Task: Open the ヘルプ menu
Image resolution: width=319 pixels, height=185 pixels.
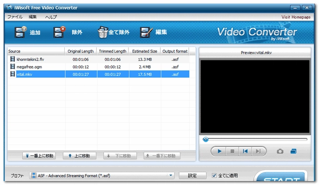Action: coord(51,17)
